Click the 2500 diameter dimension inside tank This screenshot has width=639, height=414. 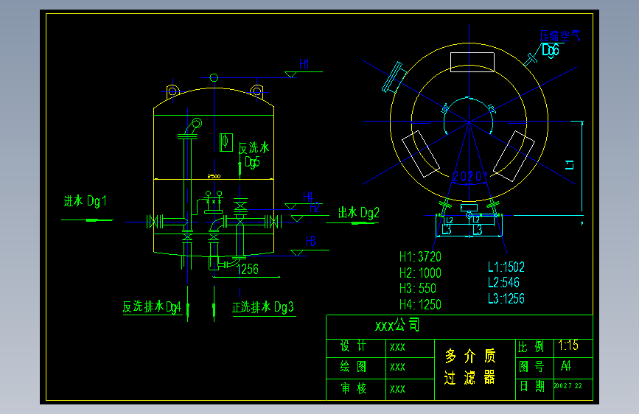pyautogui.click(x=214, y=177)
